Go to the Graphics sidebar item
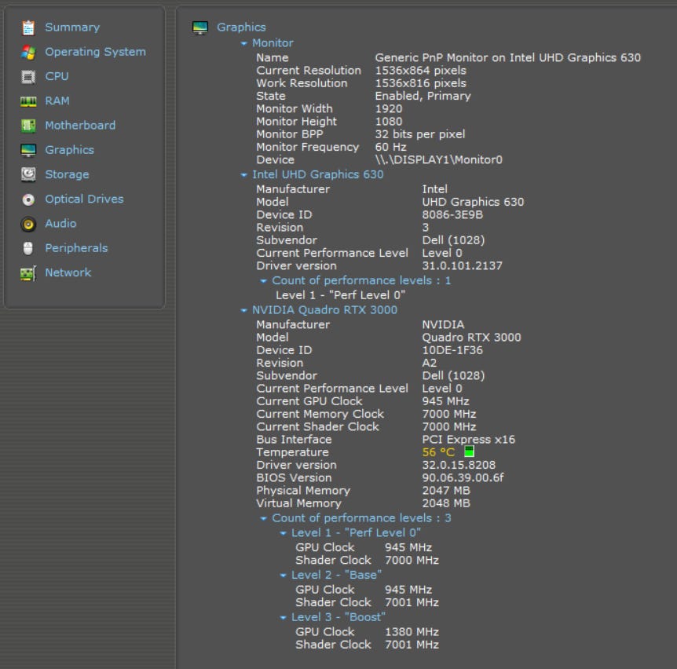 pos(69,150)
